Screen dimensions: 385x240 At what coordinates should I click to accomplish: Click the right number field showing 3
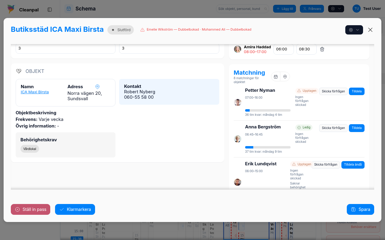click(169, 49)
